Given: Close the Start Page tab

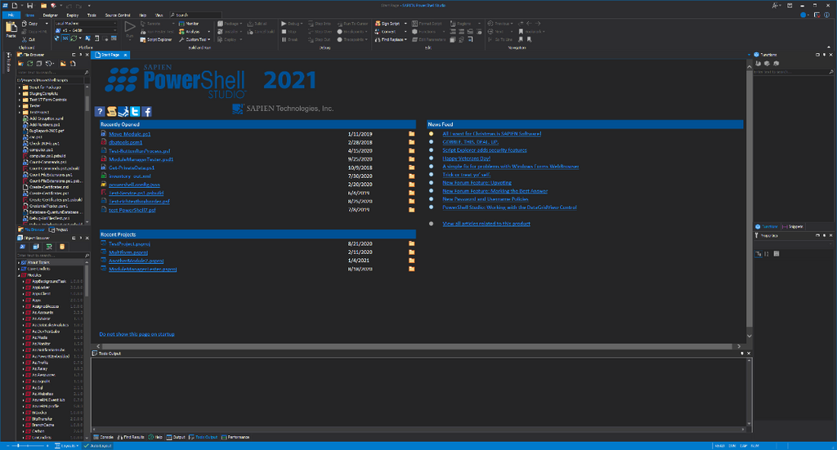Looking at the screenshot, I should coord(125,55).
